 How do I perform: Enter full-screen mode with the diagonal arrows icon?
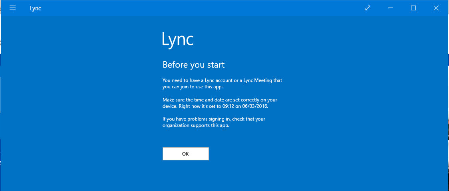pyautogui.click(x=368, y=8)
